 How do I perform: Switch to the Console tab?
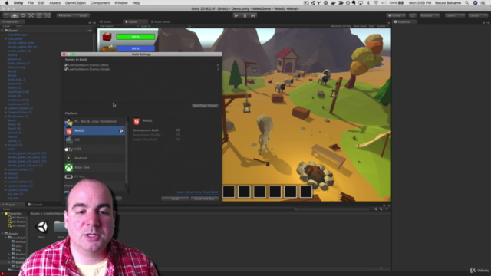pos(35,205)
